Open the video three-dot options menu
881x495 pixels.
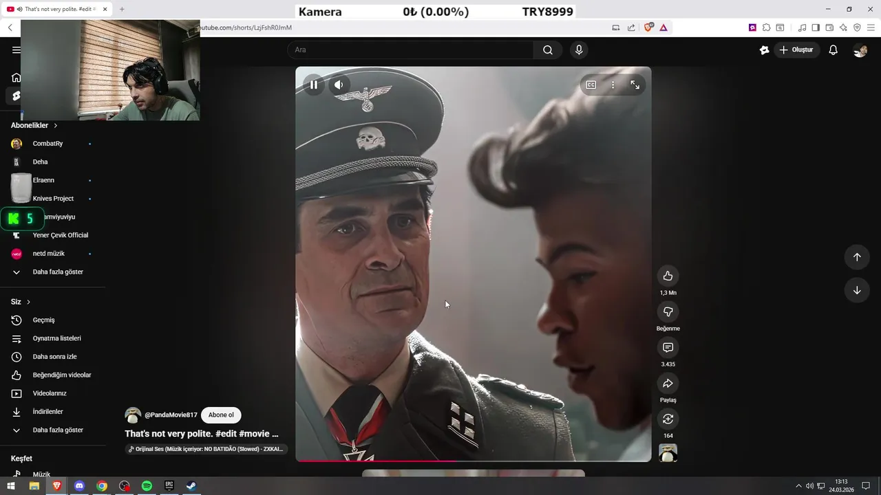(x=613, y=85)
